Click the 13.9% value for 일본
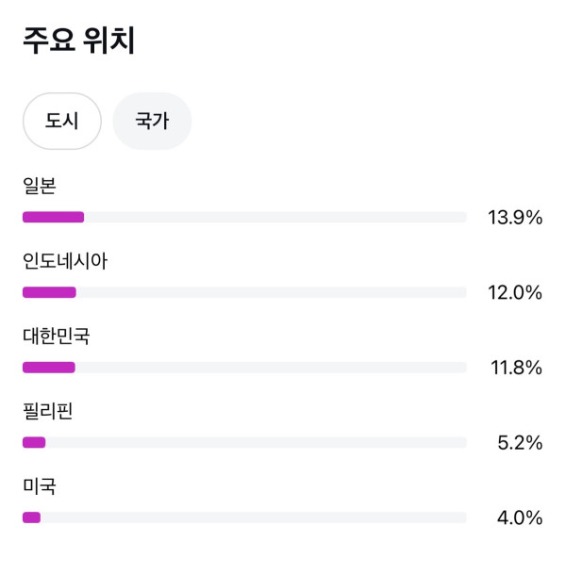The image size is (566, 575). pos(515,218)
